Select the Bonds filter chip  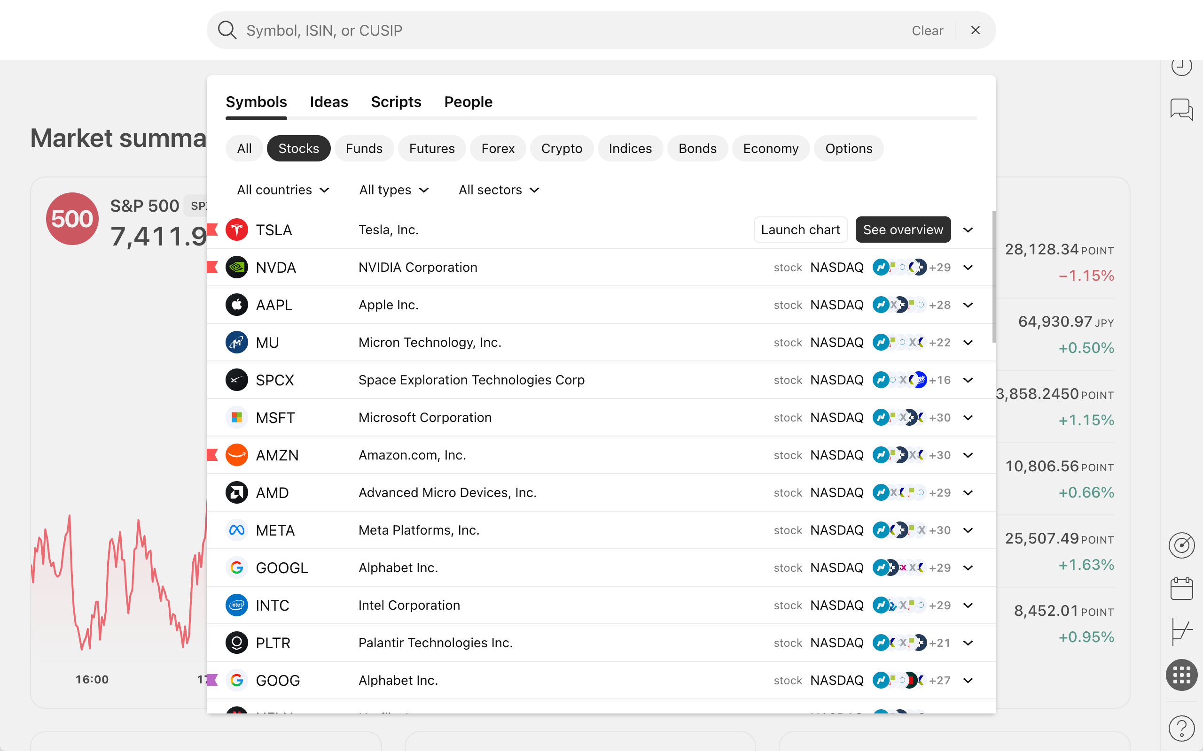697,148
